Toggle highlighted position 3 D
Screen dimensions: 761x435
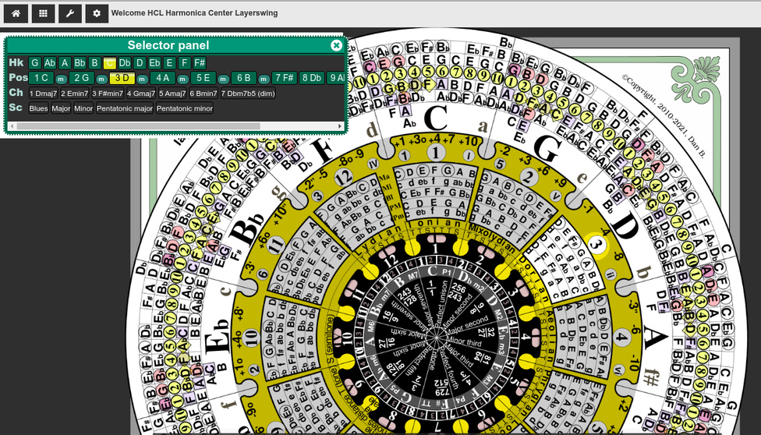[122, 78]
